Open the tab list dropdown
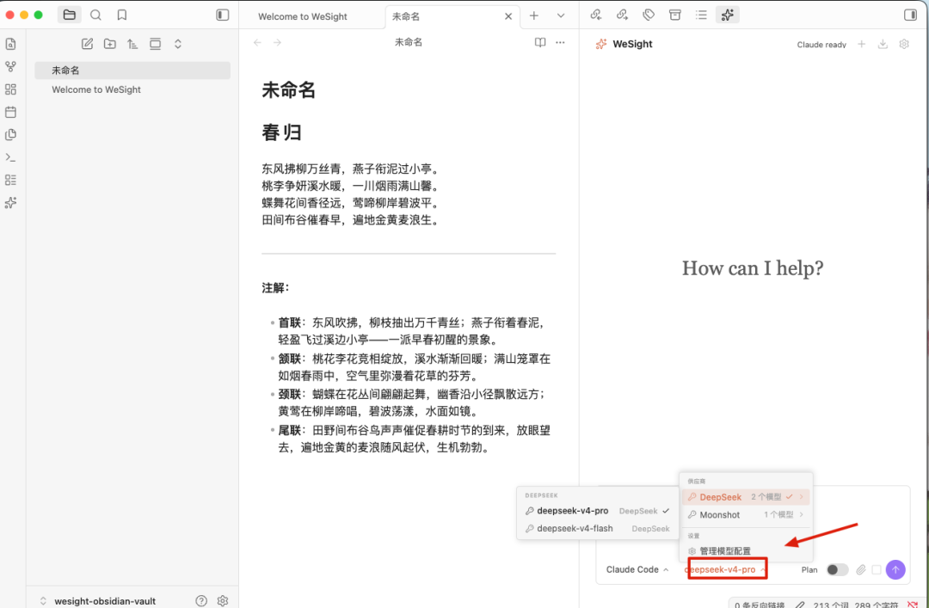The image size is (929, 608). click(561, 16)
